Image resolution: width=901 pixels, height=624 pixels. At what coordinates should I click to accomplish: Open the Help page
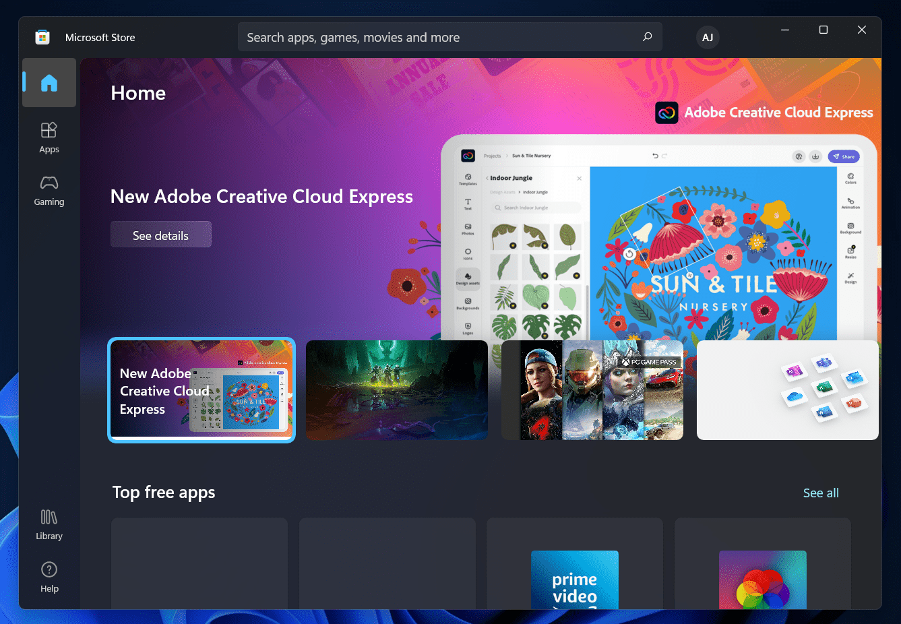49,577
